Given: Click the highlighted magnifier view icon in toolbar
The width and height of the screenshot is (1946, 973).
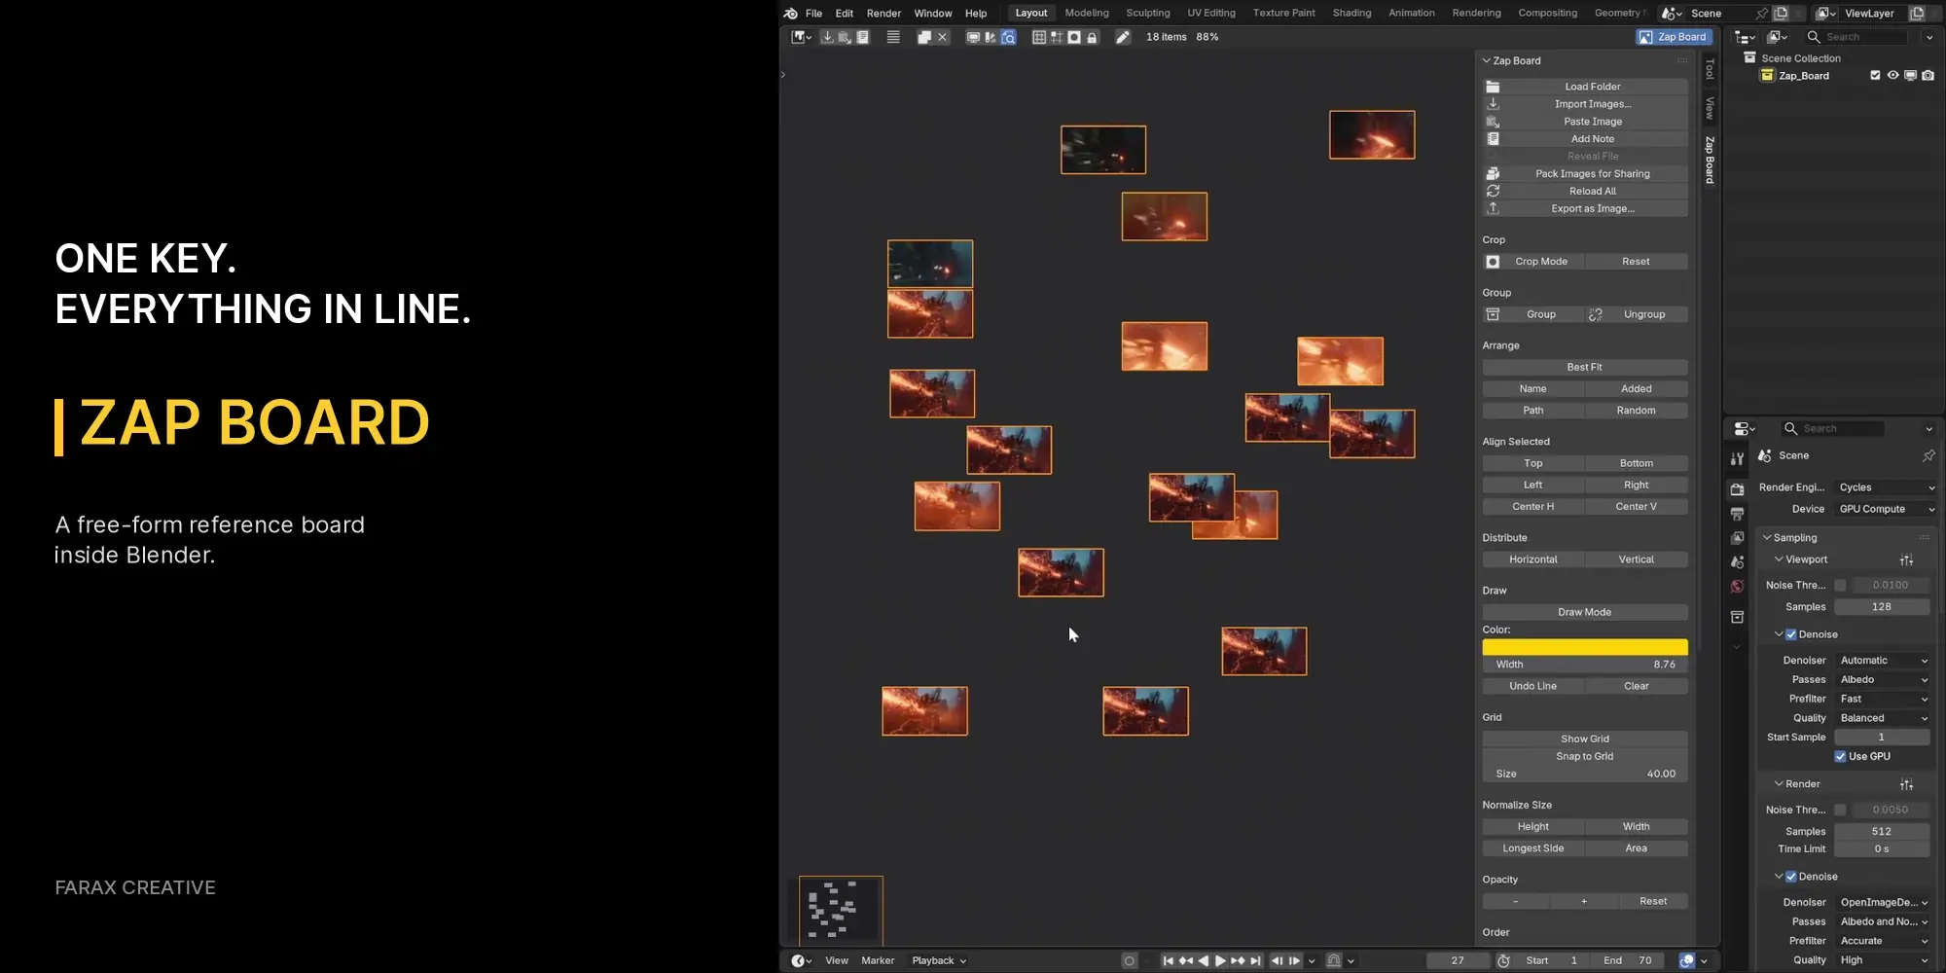Looking at the screenshot, I should pos(1008,37).
